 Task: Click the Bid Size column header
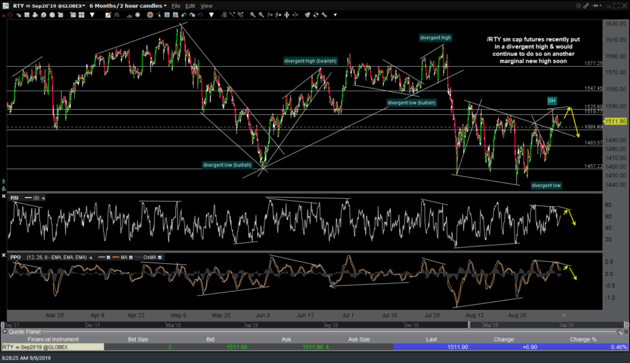[138, 339]
